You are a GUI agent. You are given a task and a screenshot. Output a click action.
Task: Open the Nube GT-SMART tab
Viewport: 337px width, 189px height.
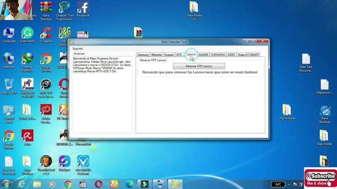[x=249, y=55]
